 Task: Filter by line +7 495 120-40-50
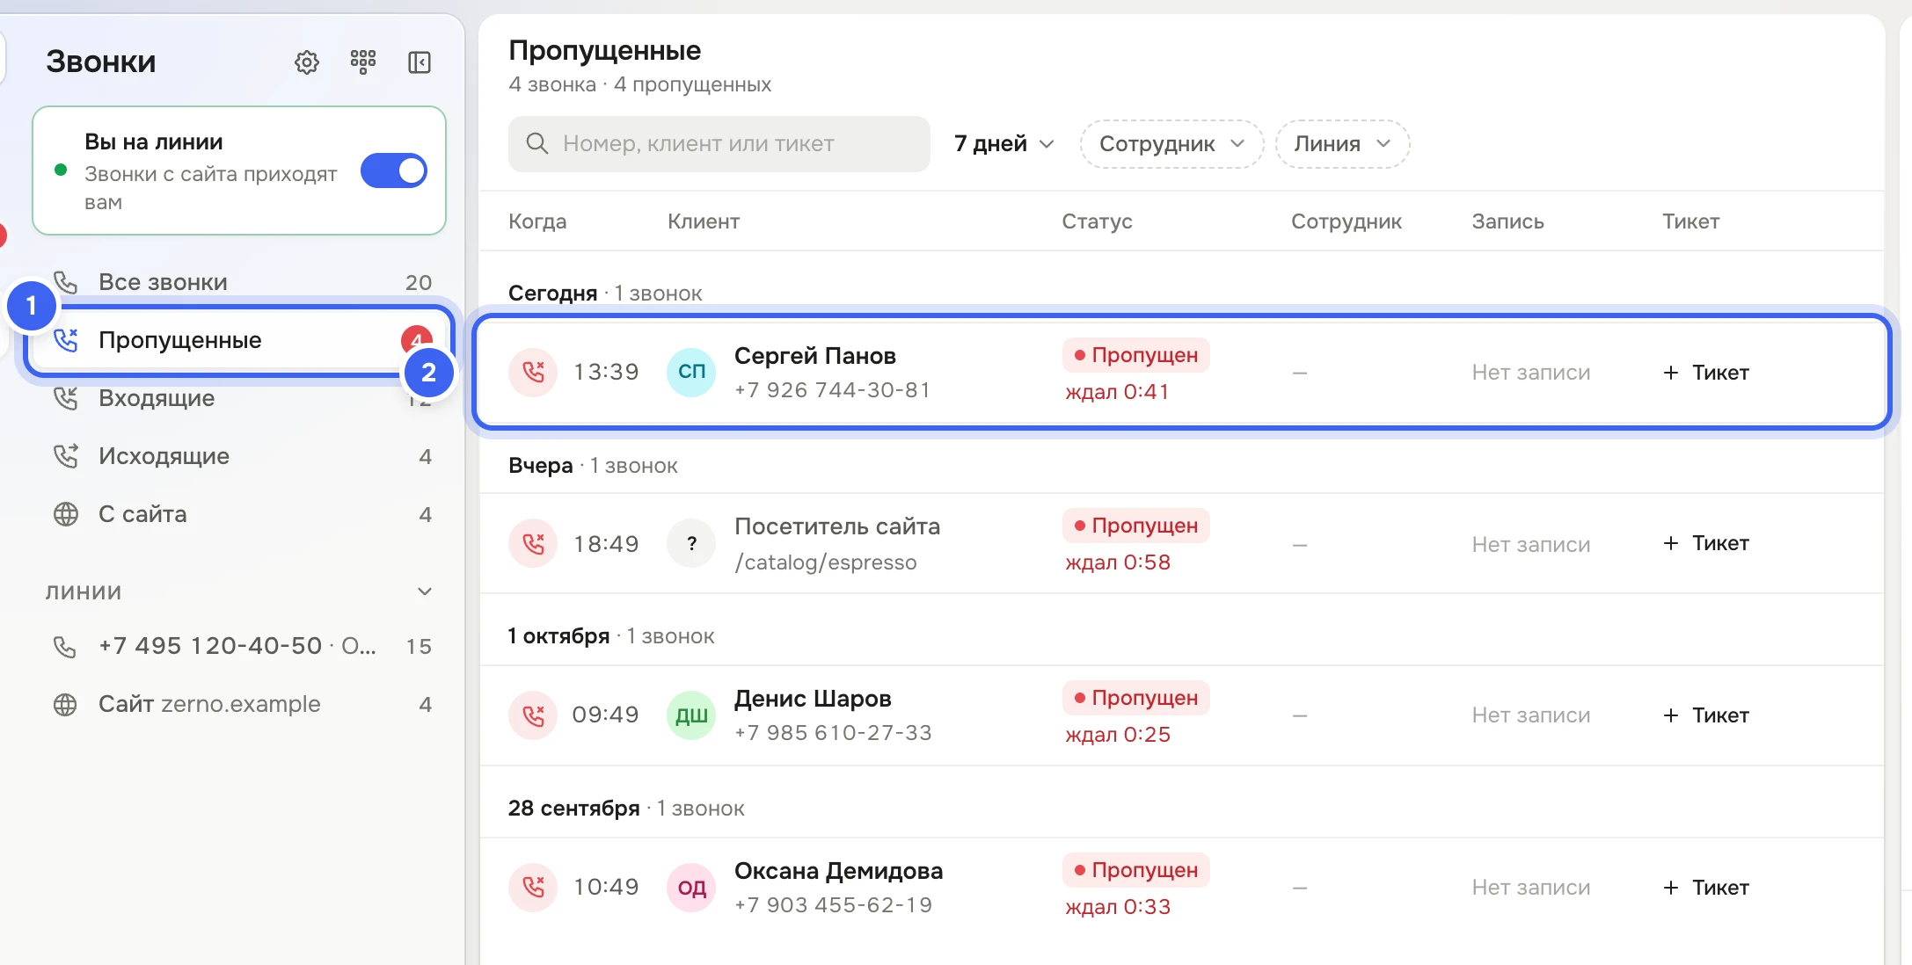point(239,646)
